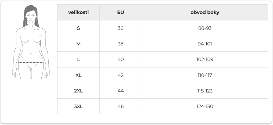Image resolution: width=273 pixels, height=125 pixels.
Task: Click hip range 88-93 cell
Action: [205, 28]
